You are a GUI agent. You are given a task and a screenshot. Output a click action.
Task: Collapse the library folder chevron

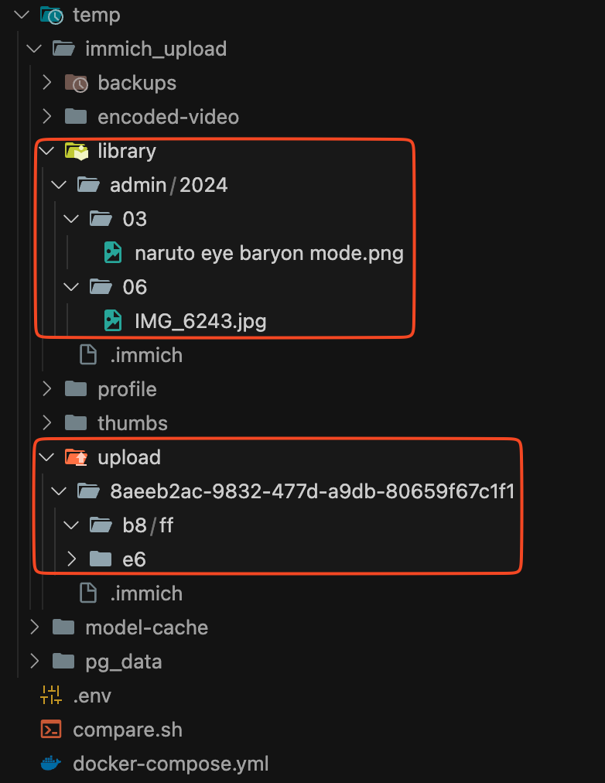[x=47, y=151]
